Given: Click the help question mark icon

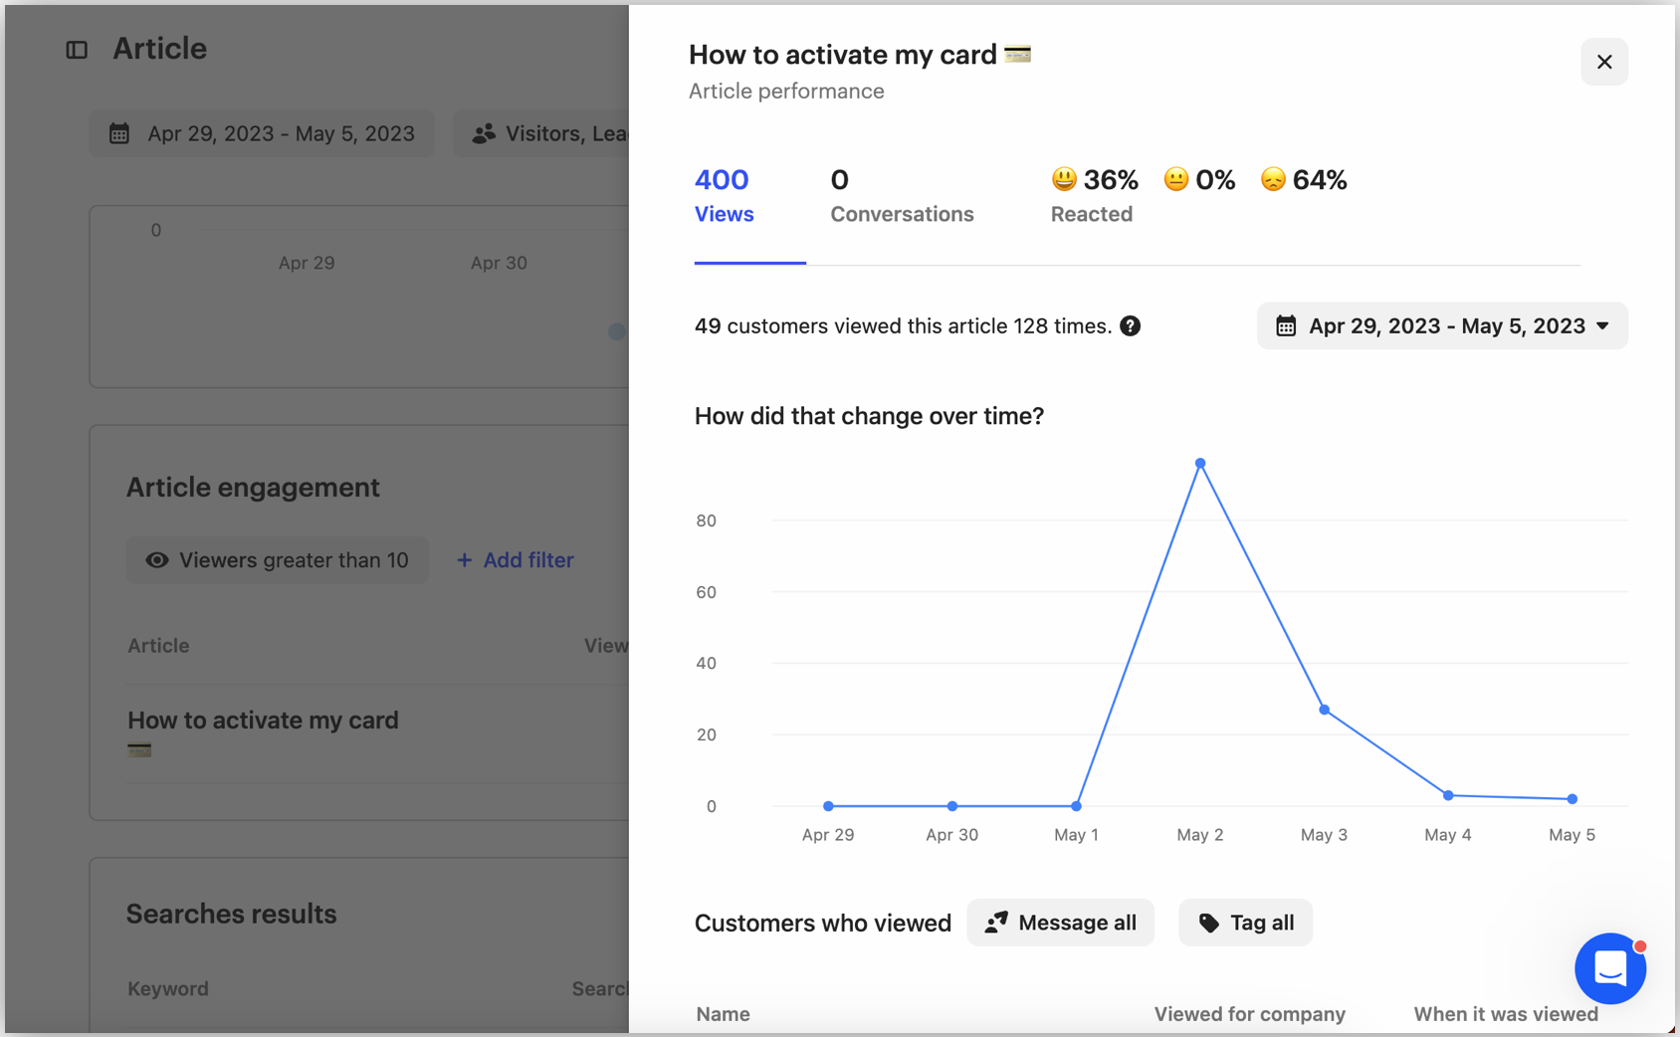Looking at the screenshot, I should (x=1130, y=326).
